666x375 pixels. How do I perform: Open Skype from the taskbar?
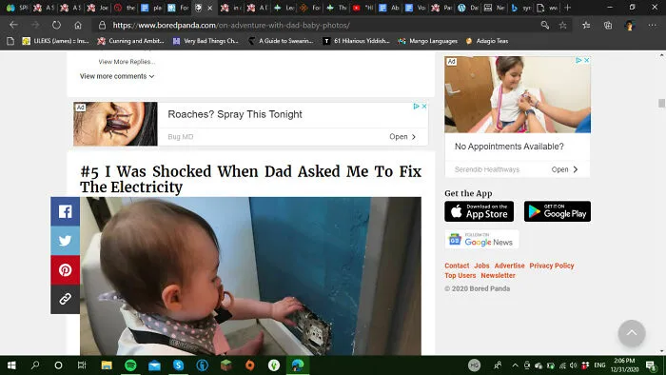click(179, 365)
